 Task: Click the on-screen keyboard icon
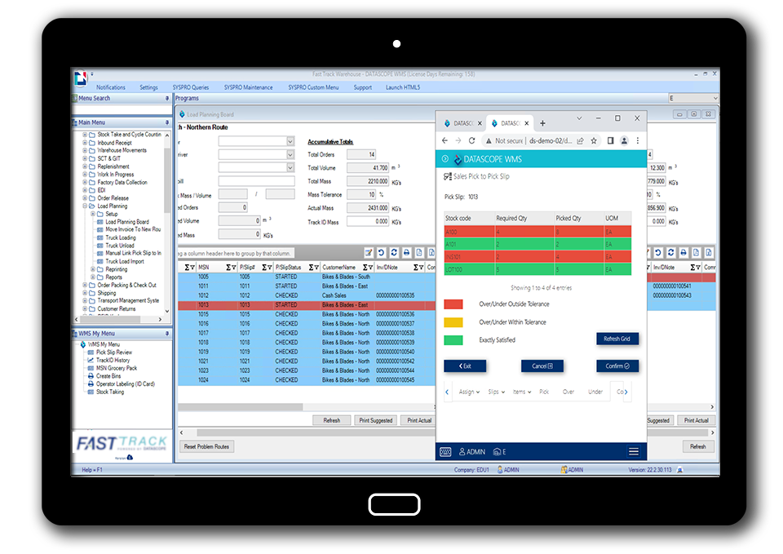446,451
